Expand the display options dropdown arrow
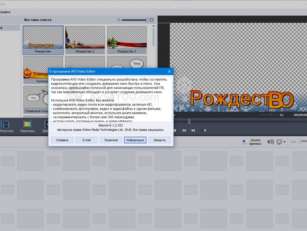Image resolution: width=307 pixels, height=231 pixels. (284, 142)
